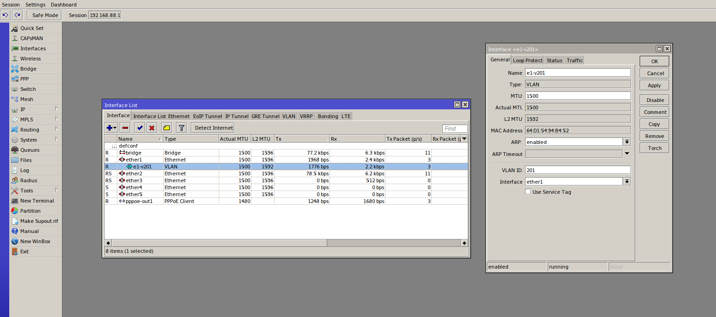Click the Torch button
This screenshot has width=716, height=317.
tap(655, 148)
